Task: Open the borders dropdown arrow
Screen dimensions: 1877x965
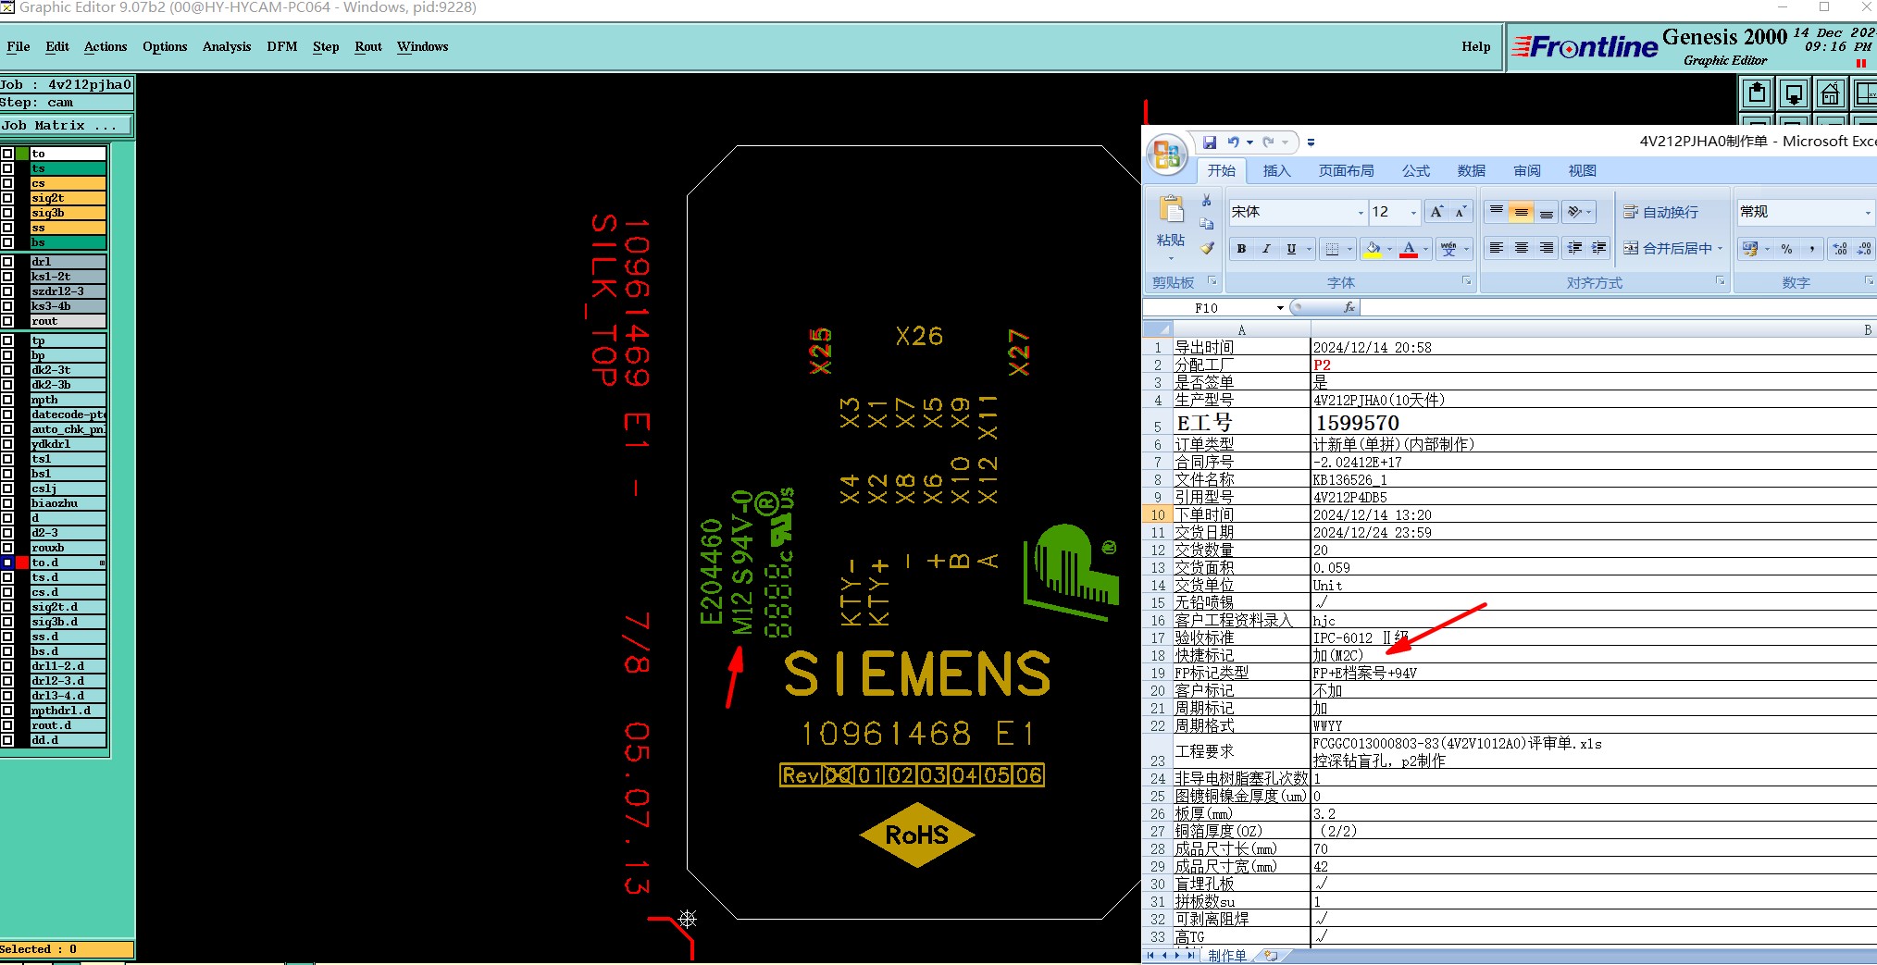Action: [1349, 249]
